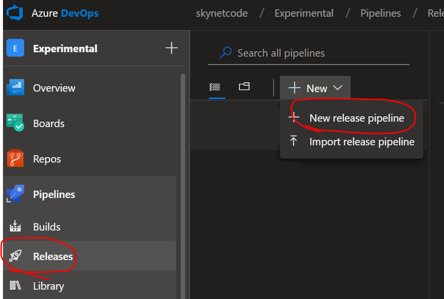Expand the New dropdown button
Screen dimensions: 444x299
316,88
